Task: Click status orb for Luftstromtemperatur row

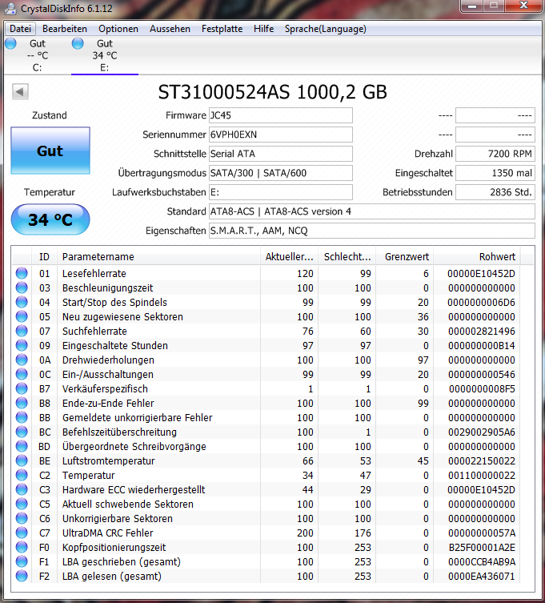Action: tap(22, 460)
